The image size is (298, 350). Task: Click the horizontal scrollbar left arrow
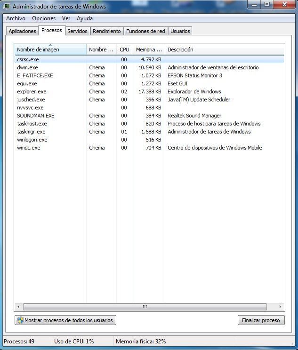(18, 307)
